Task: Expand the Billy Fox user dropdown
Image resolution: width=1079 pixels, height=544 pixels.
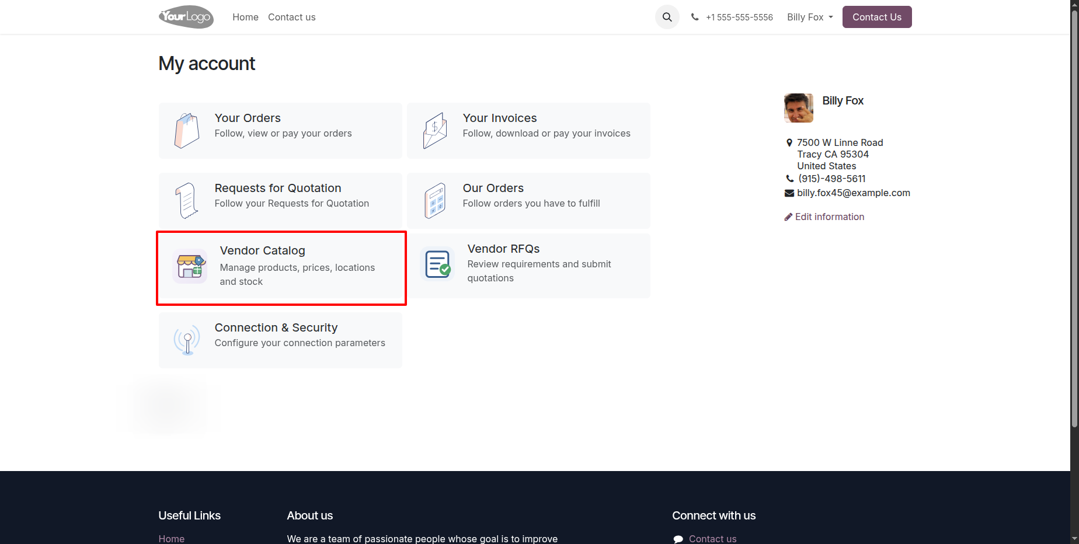Action: [x=810, y=18]
